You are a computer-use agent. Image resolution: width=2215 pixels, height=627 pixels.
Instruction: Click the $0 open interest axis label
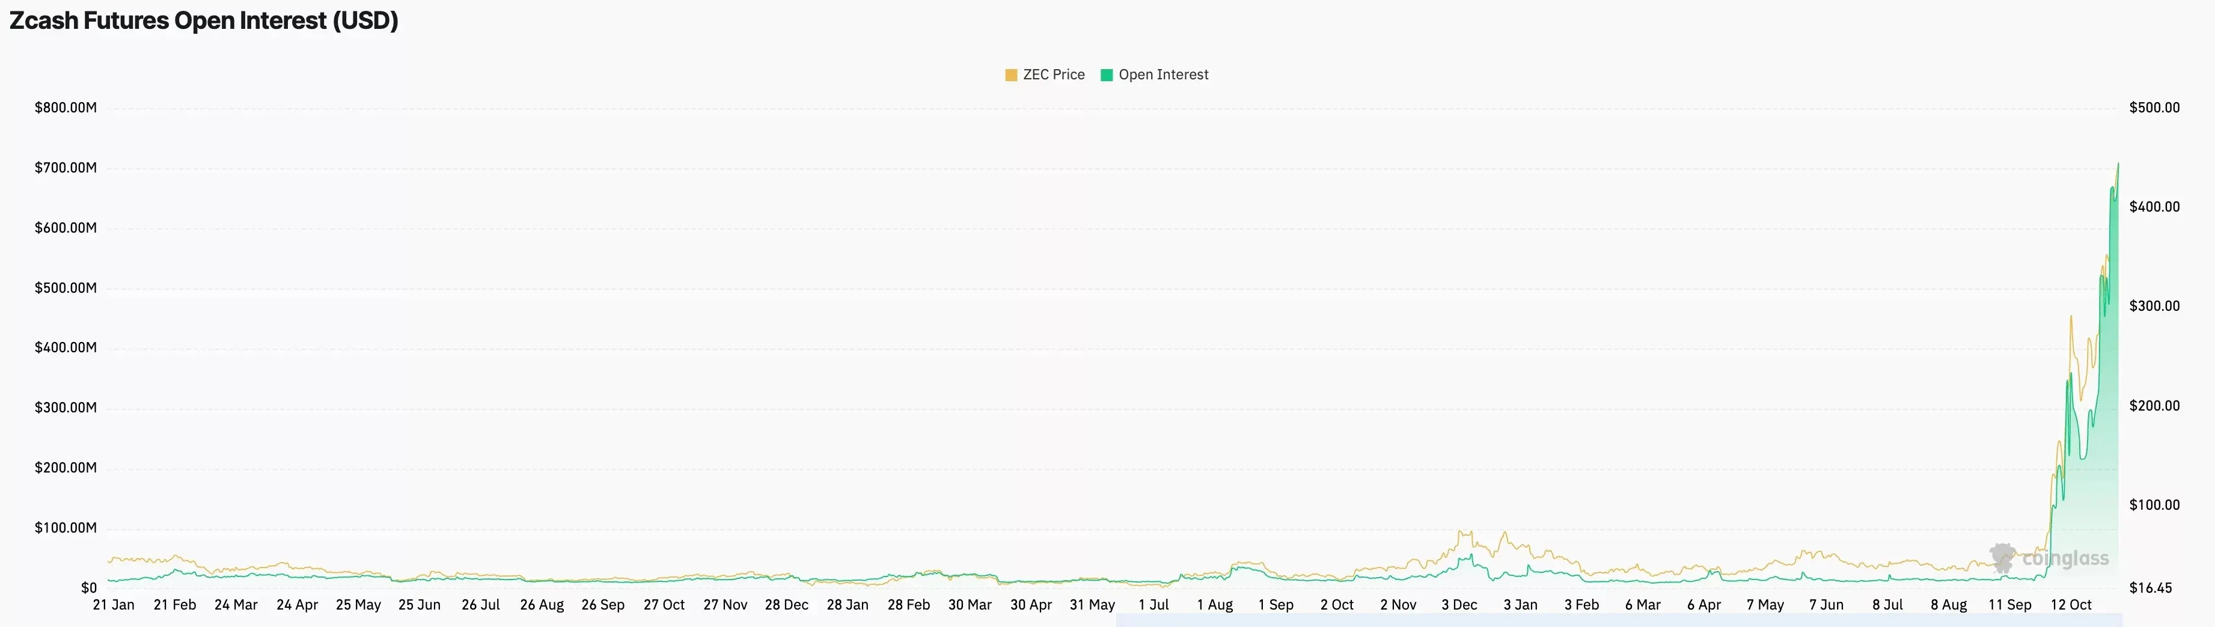click(x=88, y=589)
